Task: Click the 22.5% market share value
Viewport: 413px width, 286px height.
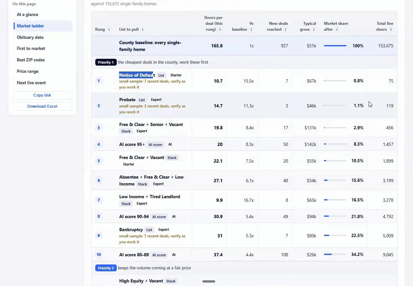Action: pyautogui.click(x=357, y=235)
